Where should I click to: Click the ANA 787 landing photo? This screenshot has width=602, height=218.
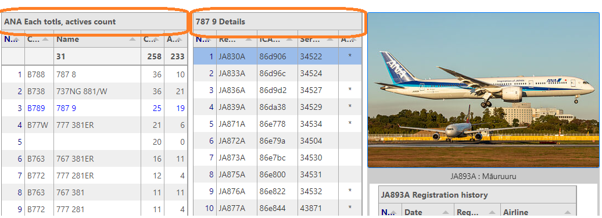(x=483, y=90)
